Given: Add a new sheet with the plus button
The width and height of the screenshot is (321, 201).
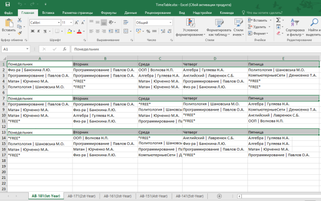Looking at the screenshot, I should pyautogui.click(x=219, y=196).
